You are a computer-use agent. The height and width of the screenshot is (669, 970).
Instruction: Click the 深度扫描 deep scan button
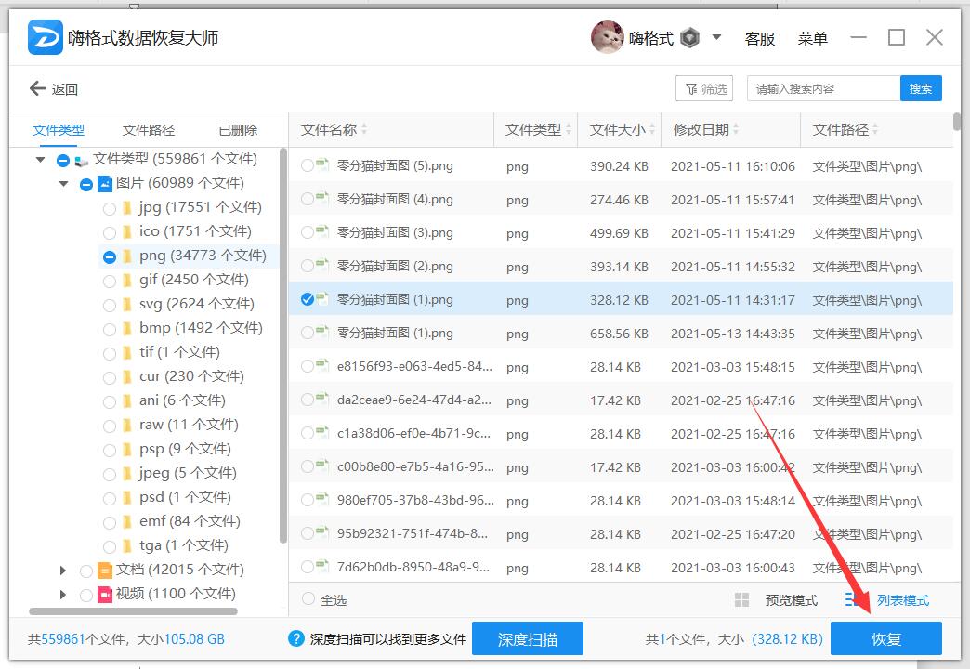tap(528, 638)
